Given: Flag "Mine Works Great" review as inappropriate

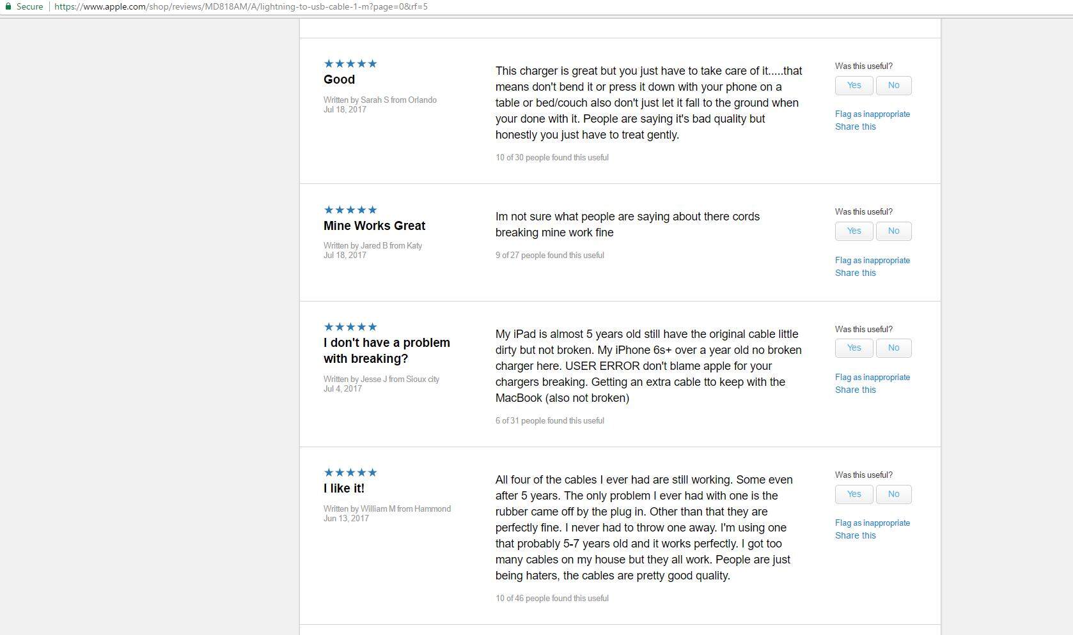Looking at the screenshot, I should (872, 261).
